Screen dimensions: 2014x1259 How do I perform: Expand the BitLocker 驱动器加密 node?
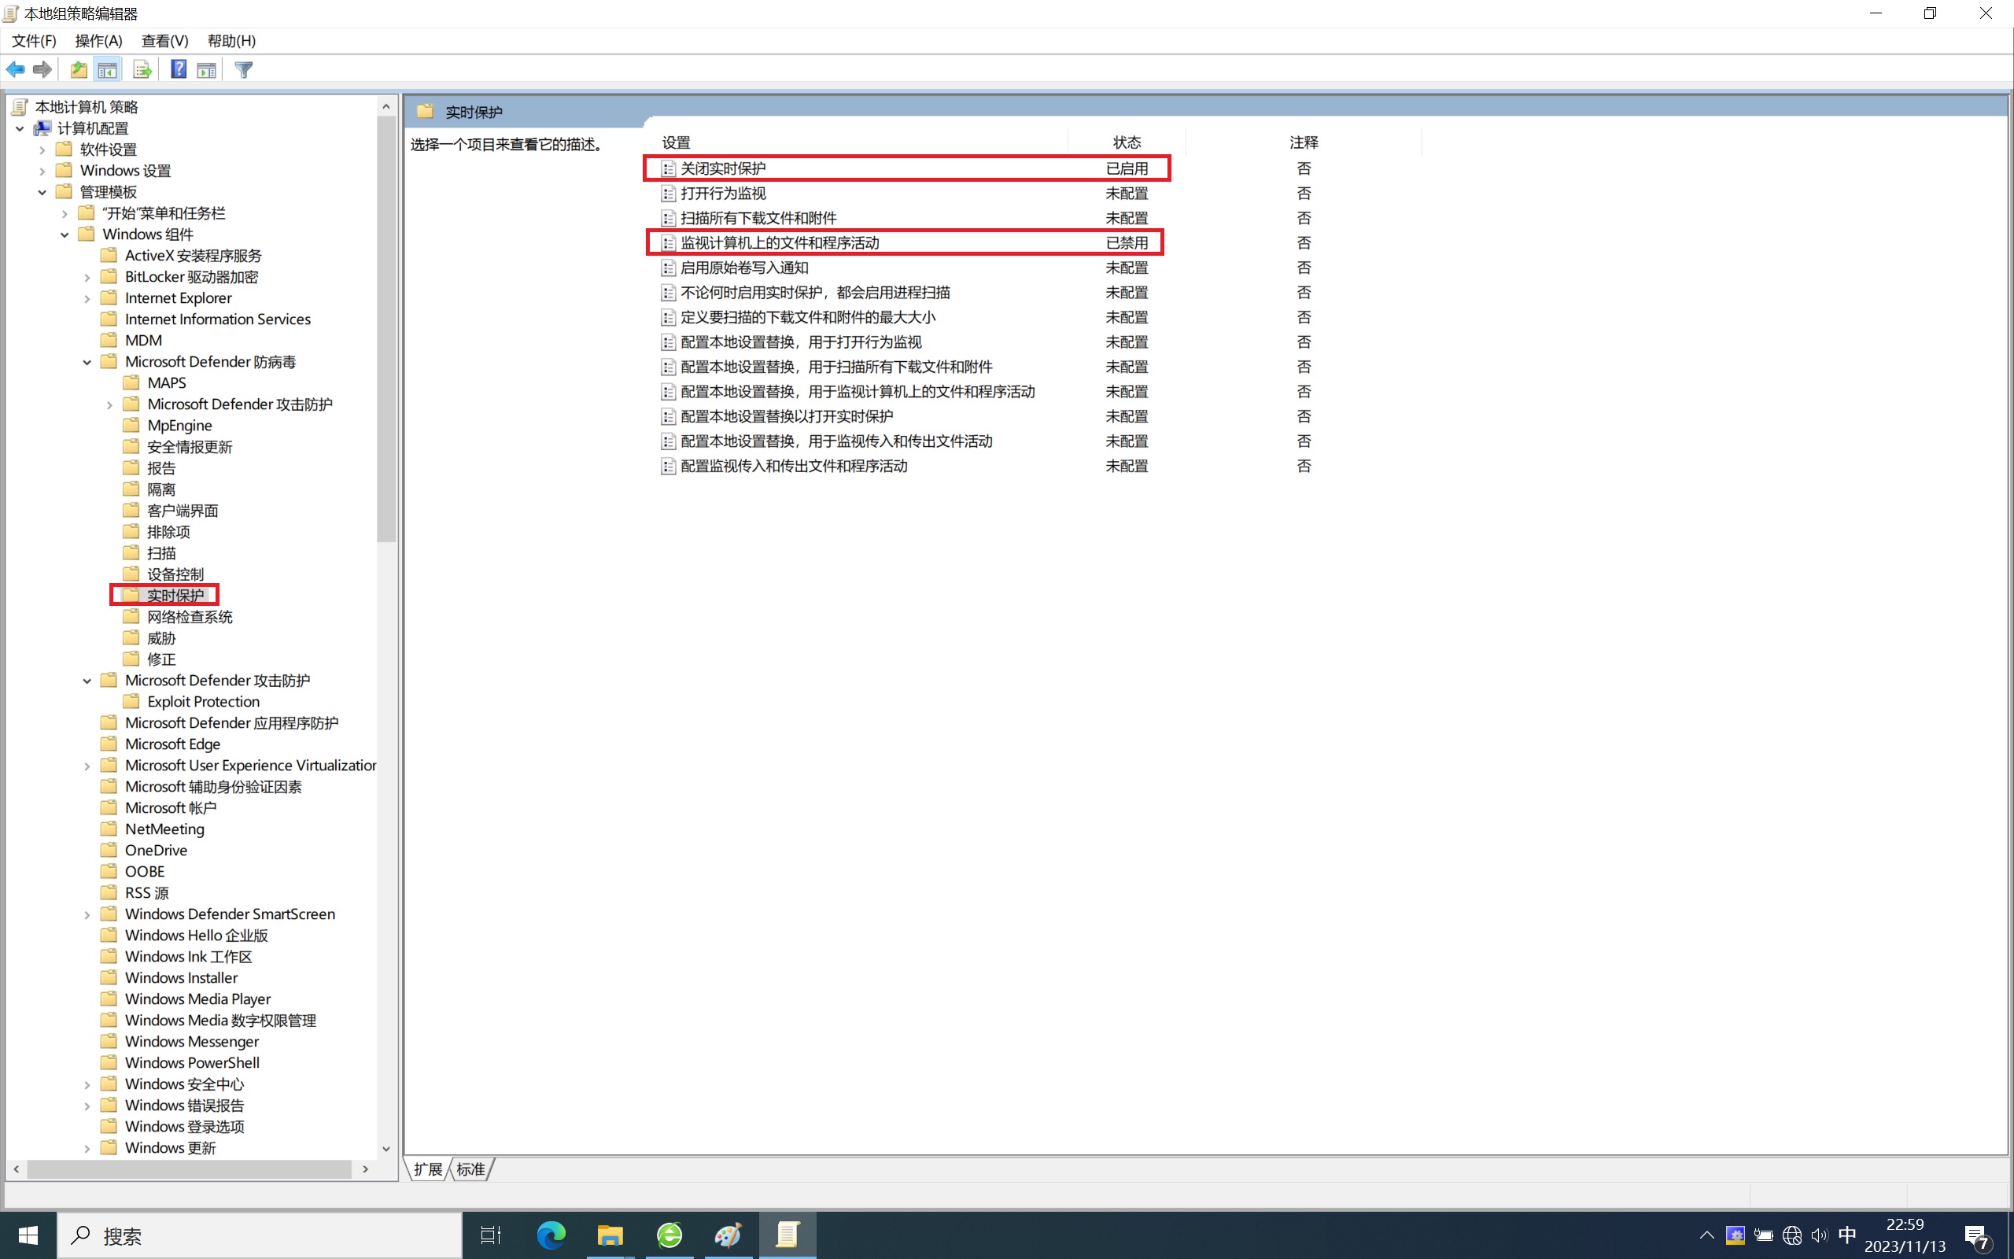(x=87, y=277)
